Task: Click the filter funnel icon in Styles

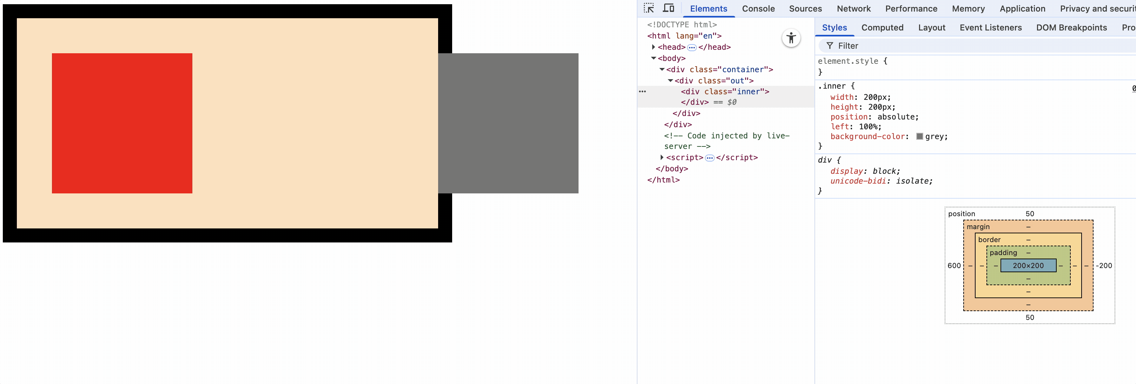Action: coord(830,46)
